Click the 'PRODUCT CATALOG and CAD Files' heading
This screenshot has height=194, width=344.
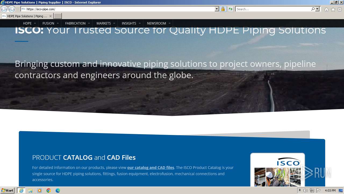pos(84,157)
